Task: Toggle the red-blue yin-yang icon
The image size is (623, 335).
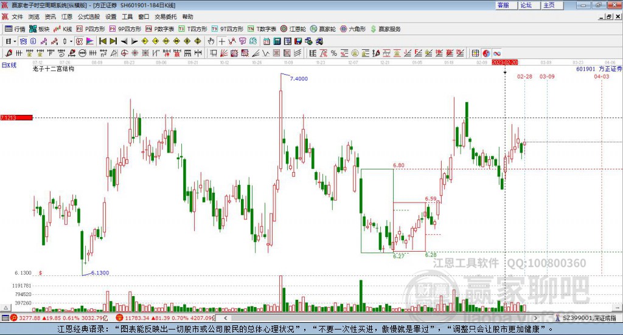Action: click(x=486, y=53)
